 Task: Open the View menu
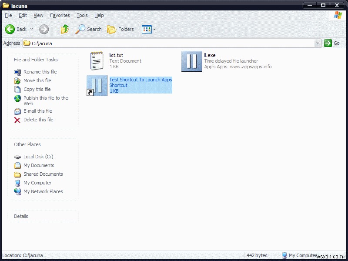(38, 15)
